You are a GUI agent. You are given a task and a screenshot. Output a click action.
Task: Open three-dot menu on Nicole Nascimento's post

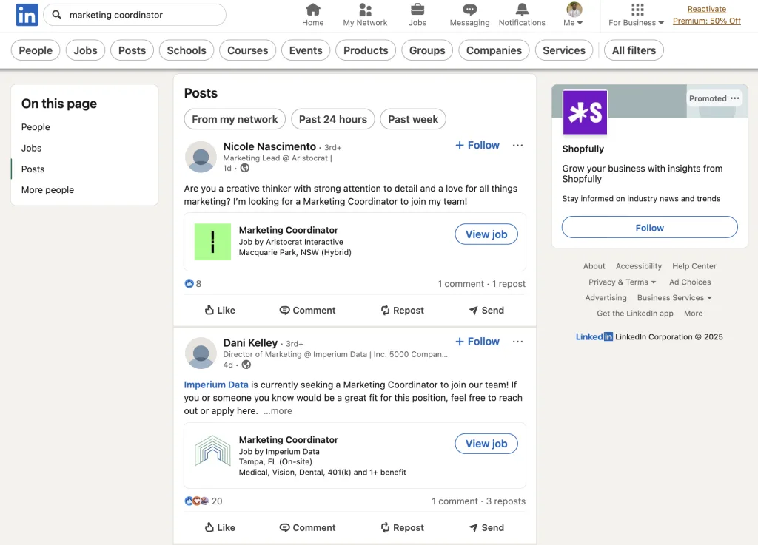click(x=517, y=146)
